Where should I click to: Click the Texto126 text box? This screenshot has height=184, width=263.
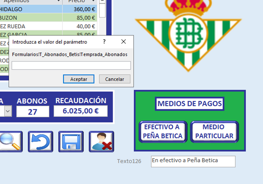click(193, 161)
